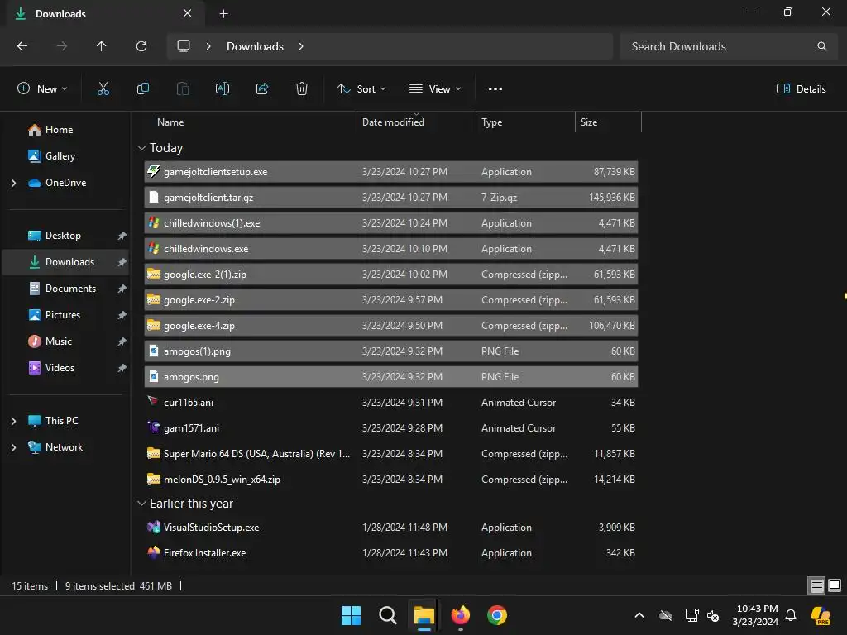The height and width of the screenshot is (635, 847).
Task: Close the Downloads tab
Action: (188, 13)
